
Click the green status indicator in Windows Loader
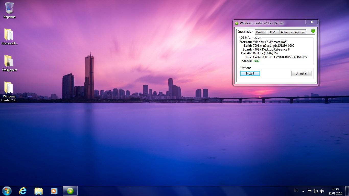point(313,31)
